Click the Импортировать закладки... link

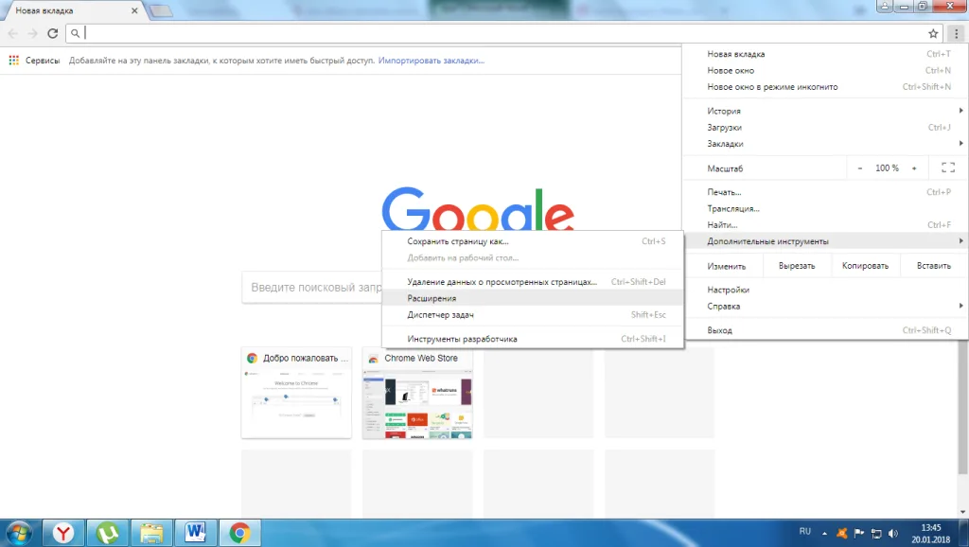432,61
